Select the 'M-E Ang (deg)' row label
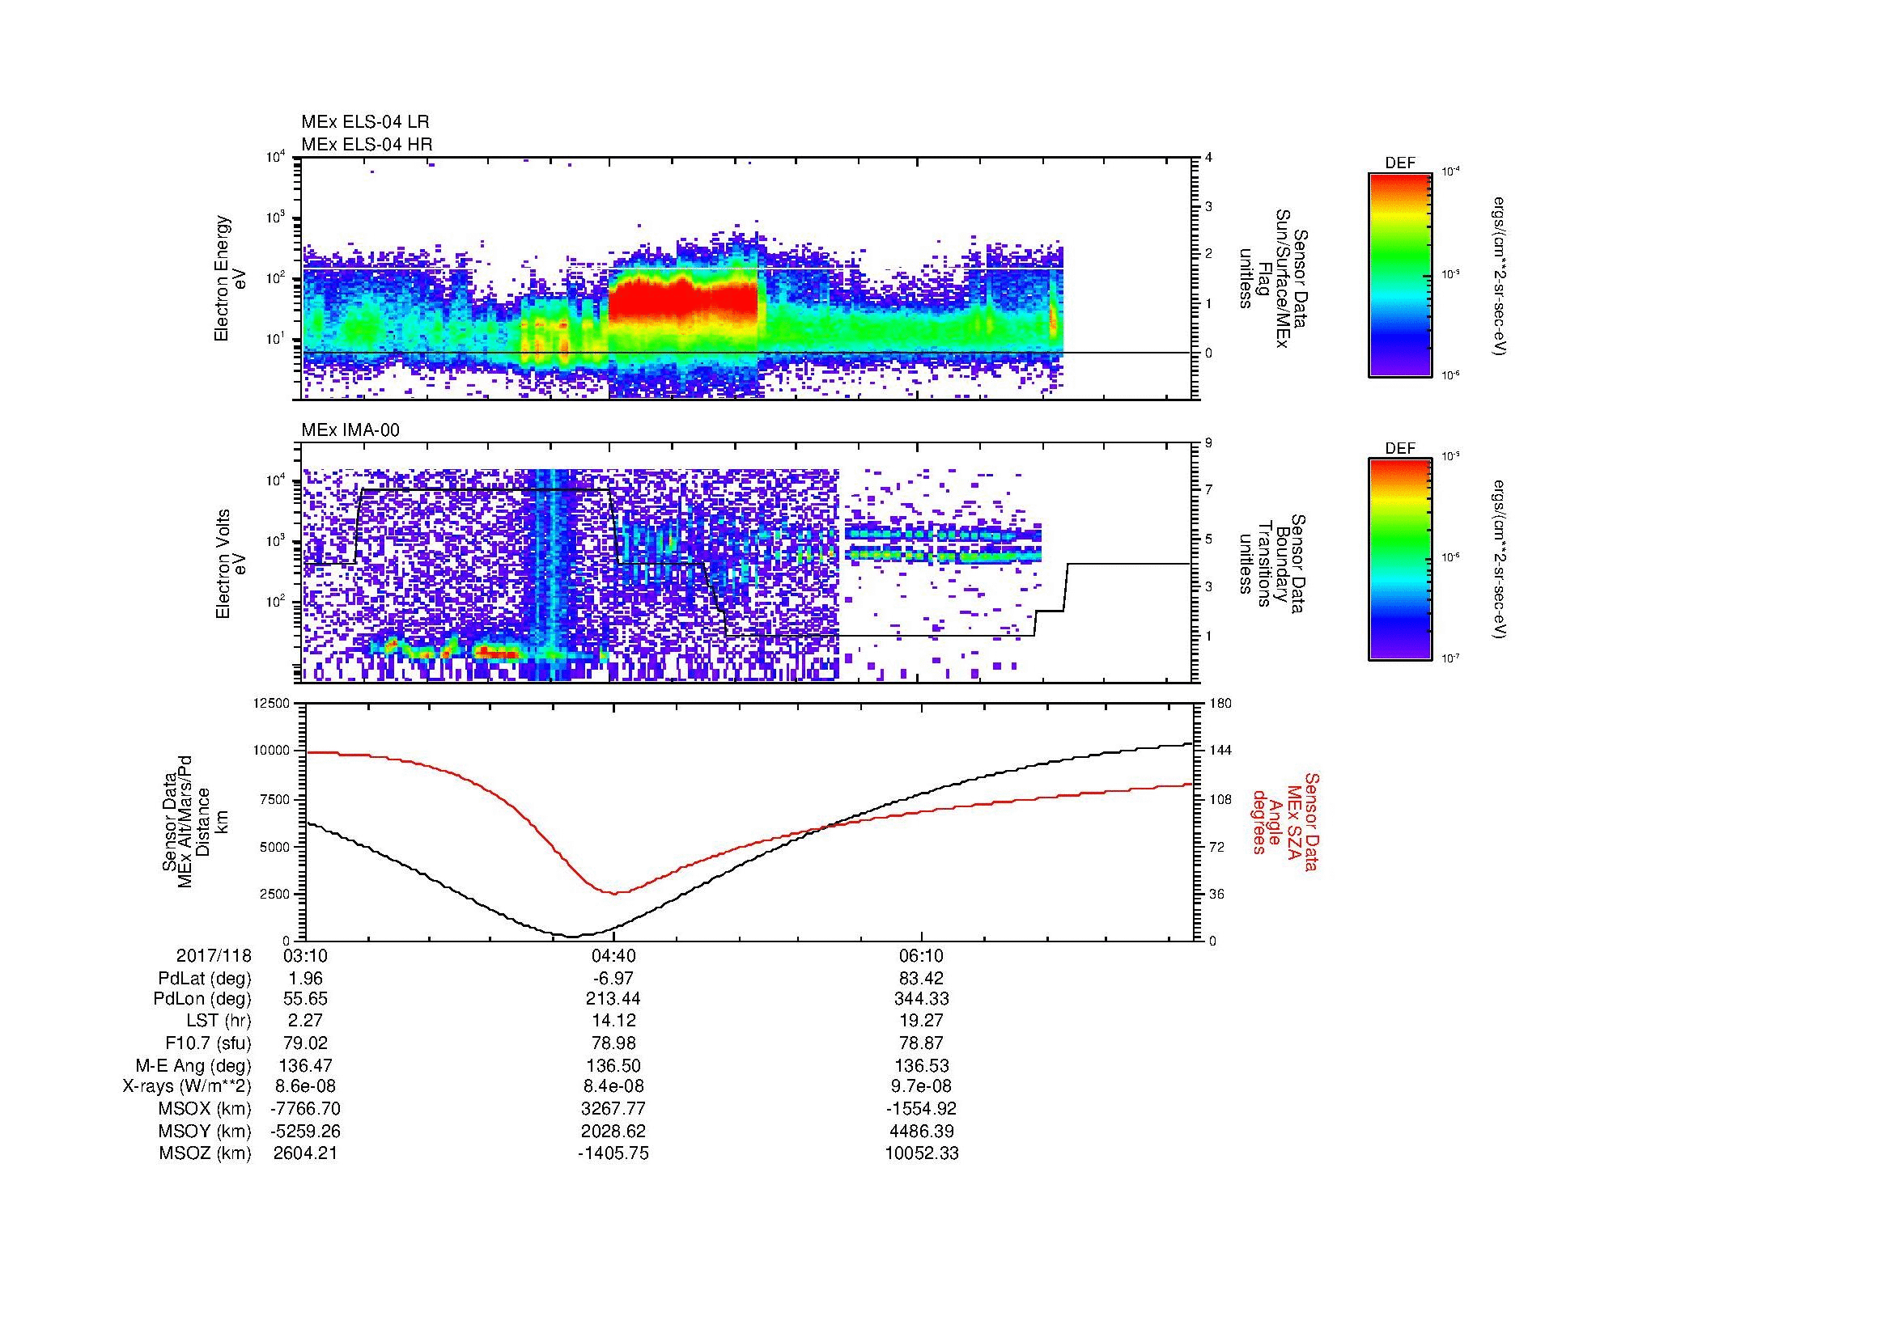 pyautogui.click(x=193, y=1066)
